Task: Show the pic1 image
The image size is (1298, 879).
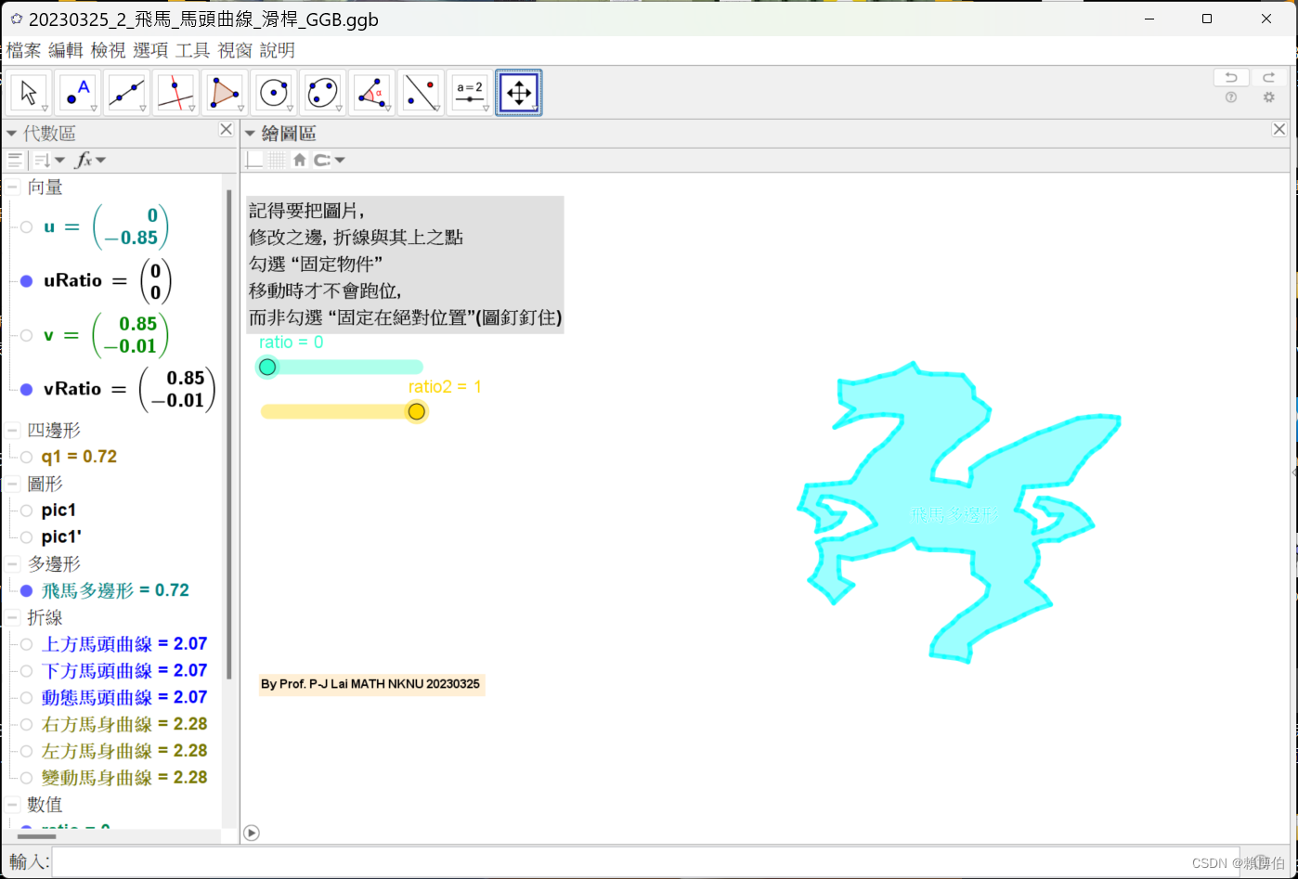Action: (x=26, y=510)
